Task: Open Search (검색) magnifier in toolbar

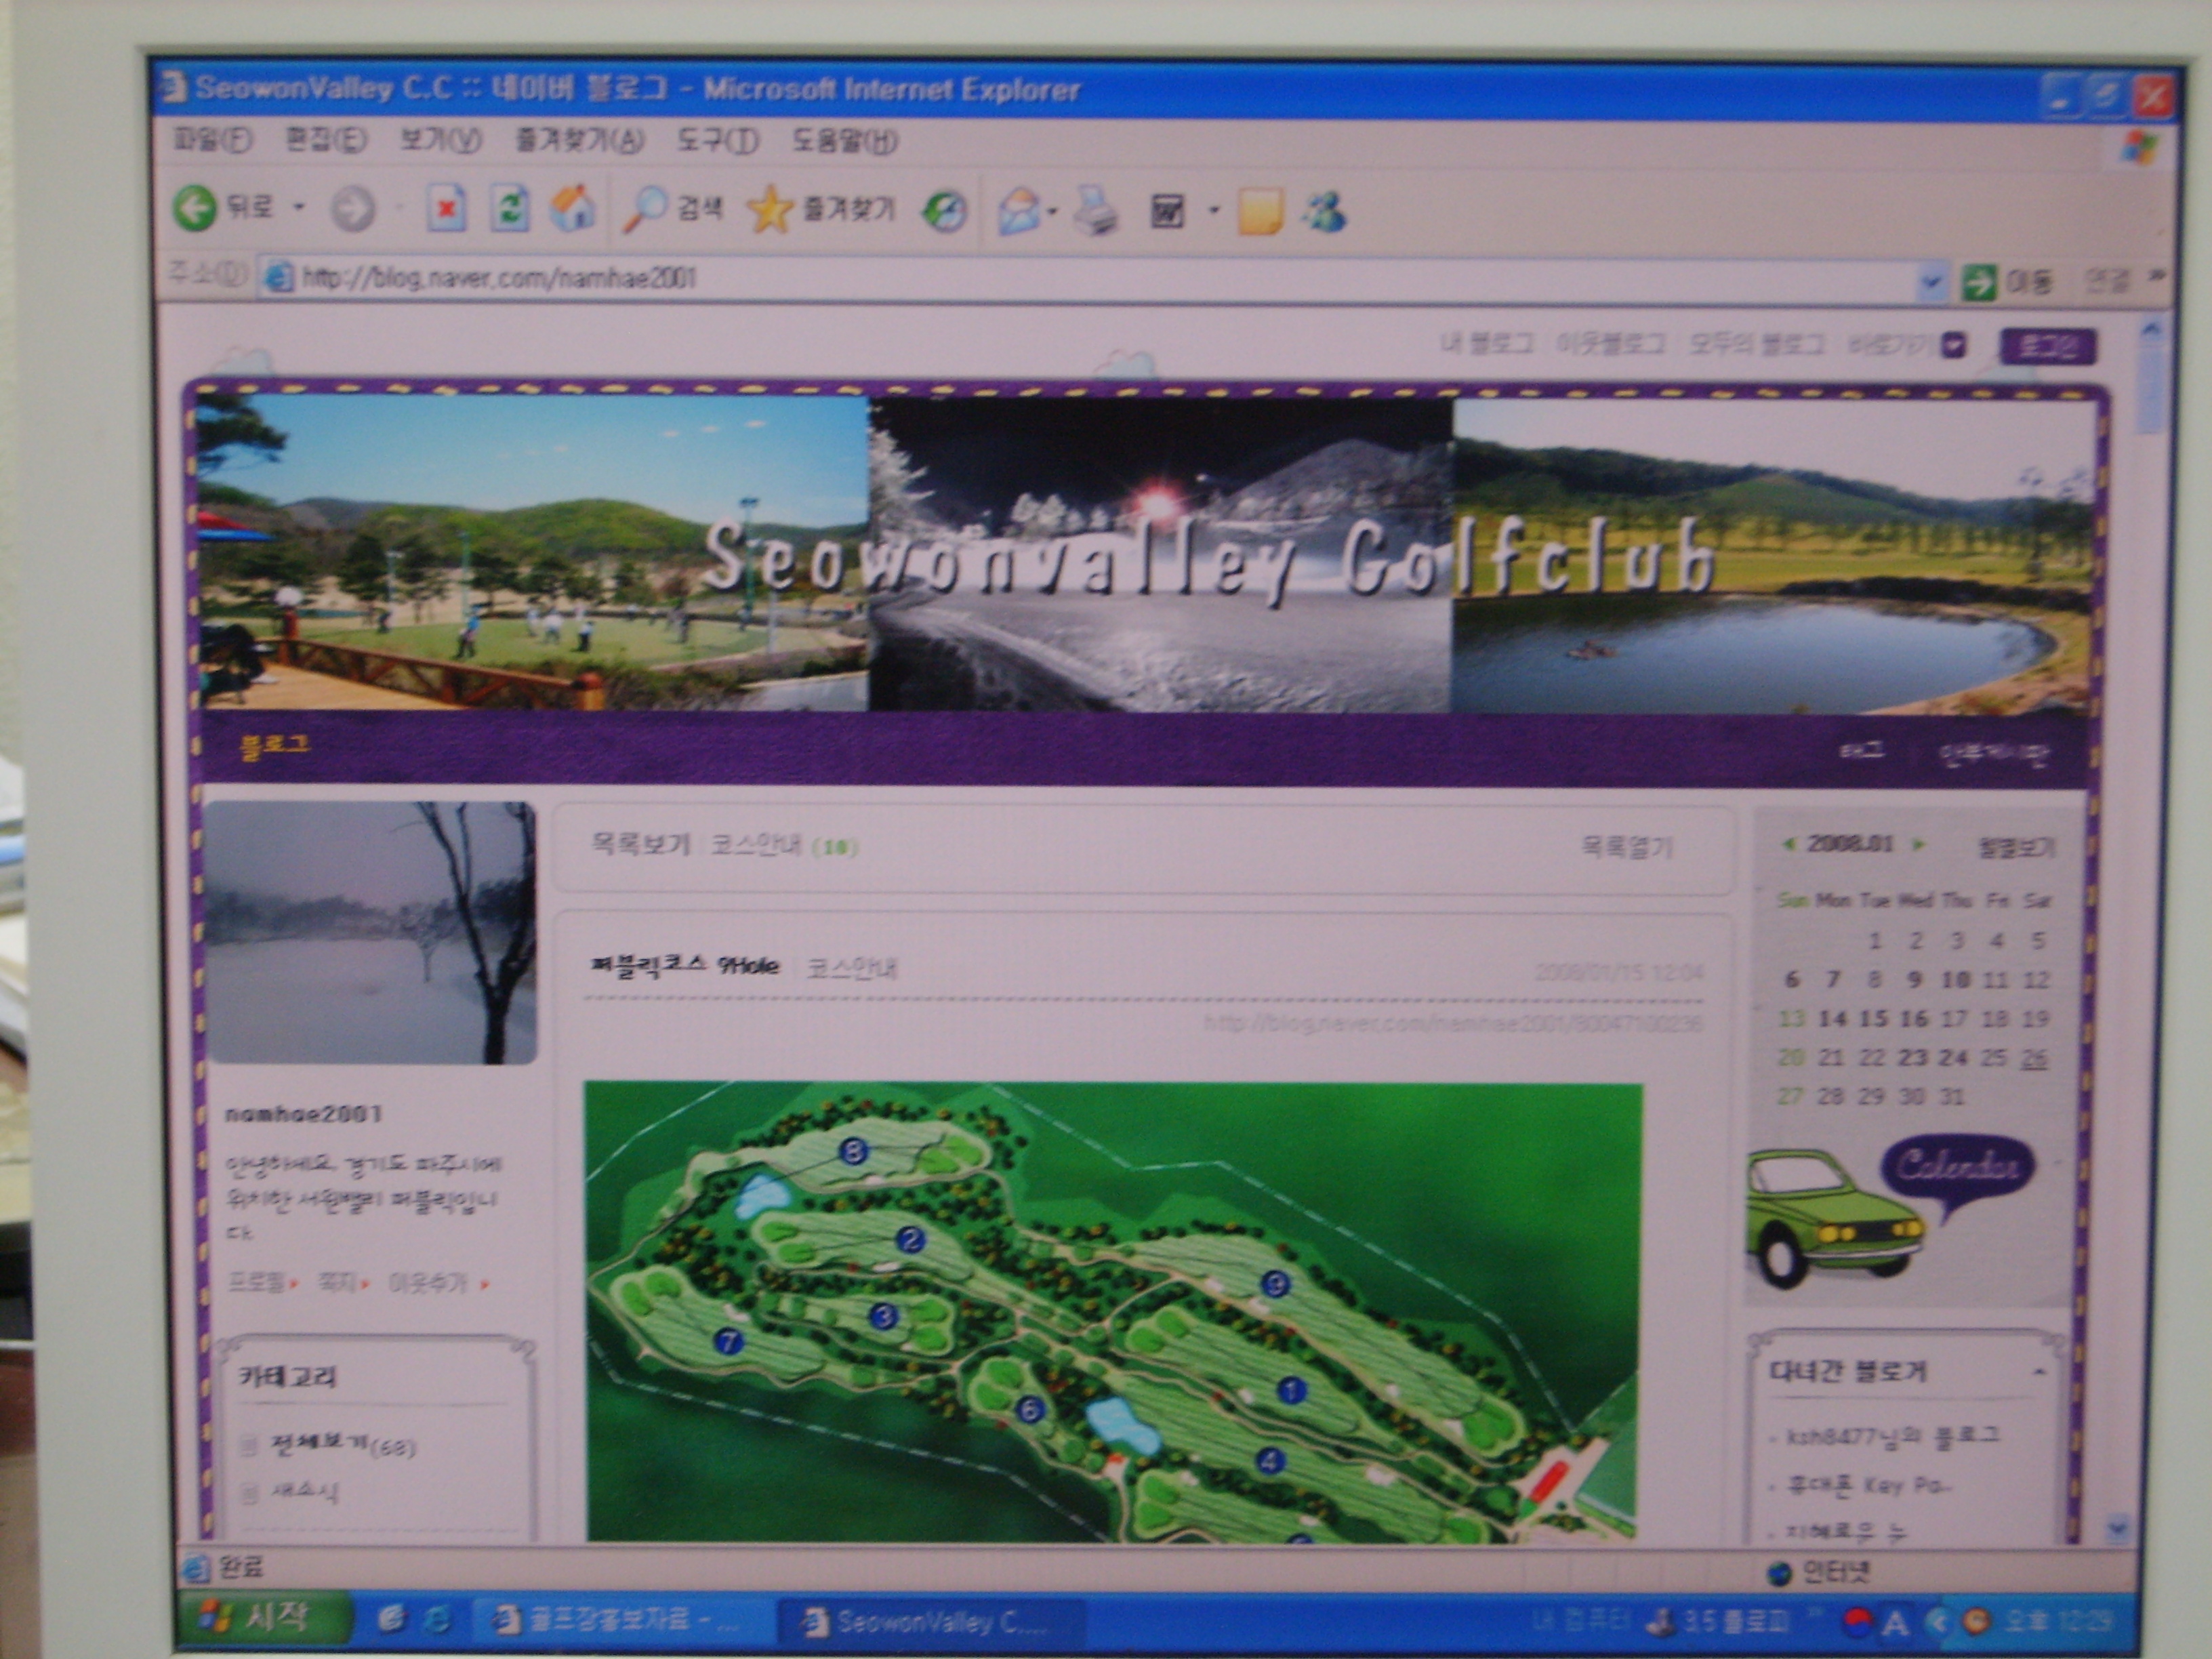Action: click(x=673, y=209)
